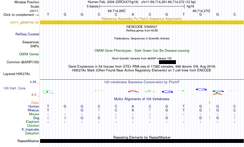Select the Dog species row label
The width and height of the screenshot is (244, 147).
(36, 118)
